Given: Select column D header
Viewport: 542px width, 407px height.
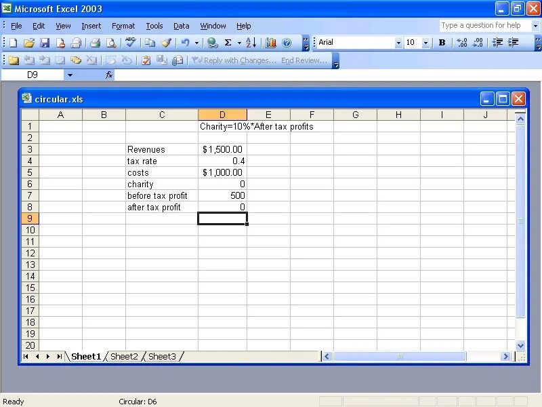Looking at the screenshot, I should click(x=222, y=115).
